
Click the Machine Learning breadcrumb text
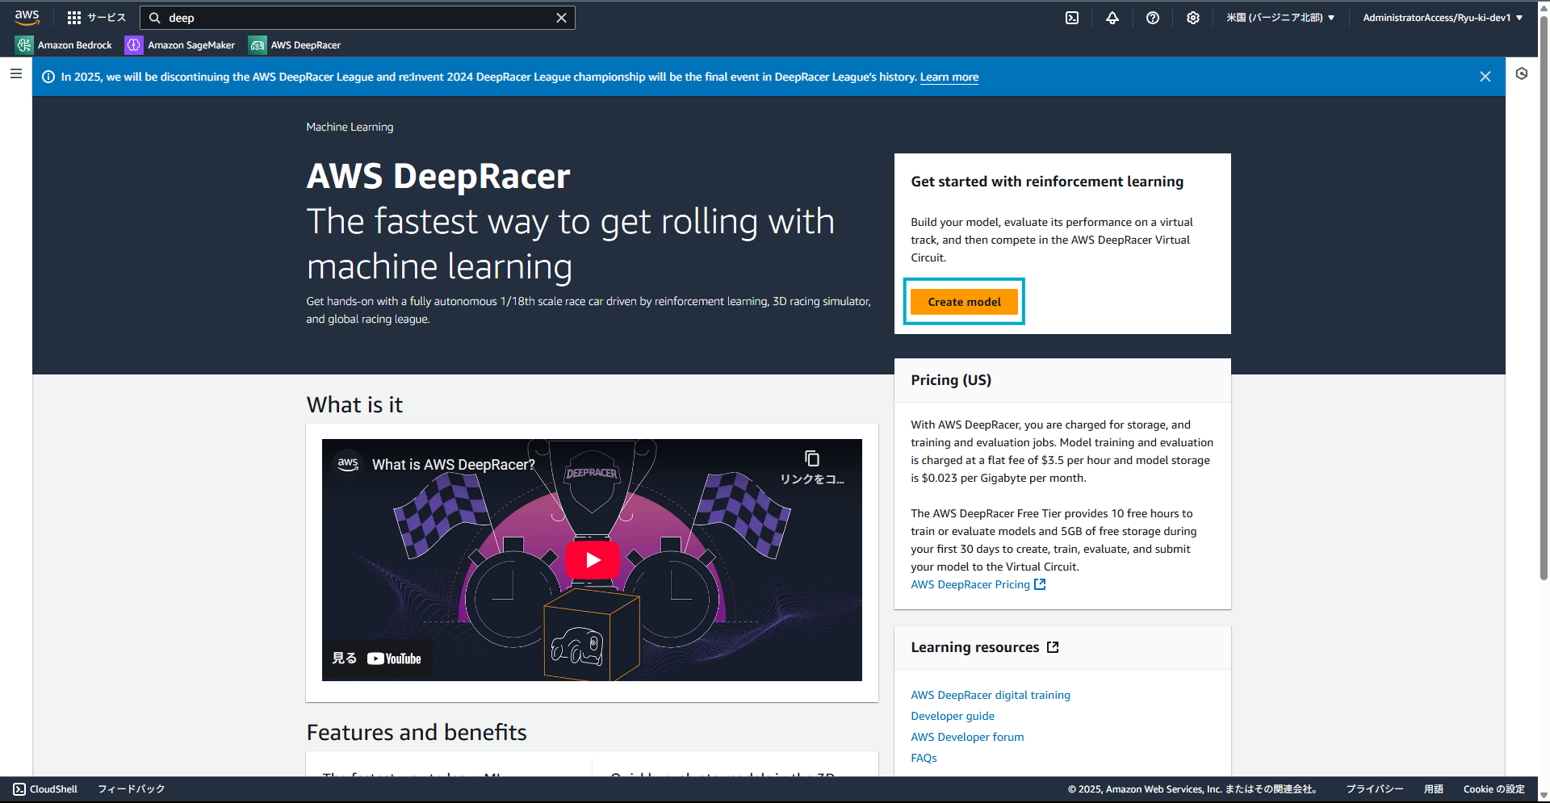(350, 127)
